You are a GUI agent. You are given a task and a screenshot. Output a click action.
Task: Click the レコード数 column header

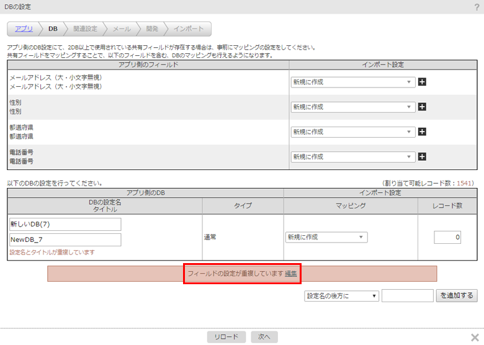(447, 206)
